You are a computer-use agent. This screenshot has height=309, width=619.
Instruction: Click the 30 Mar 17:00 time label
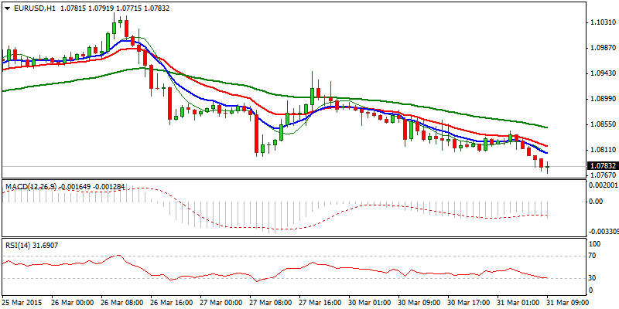click(x=469, y=301)
